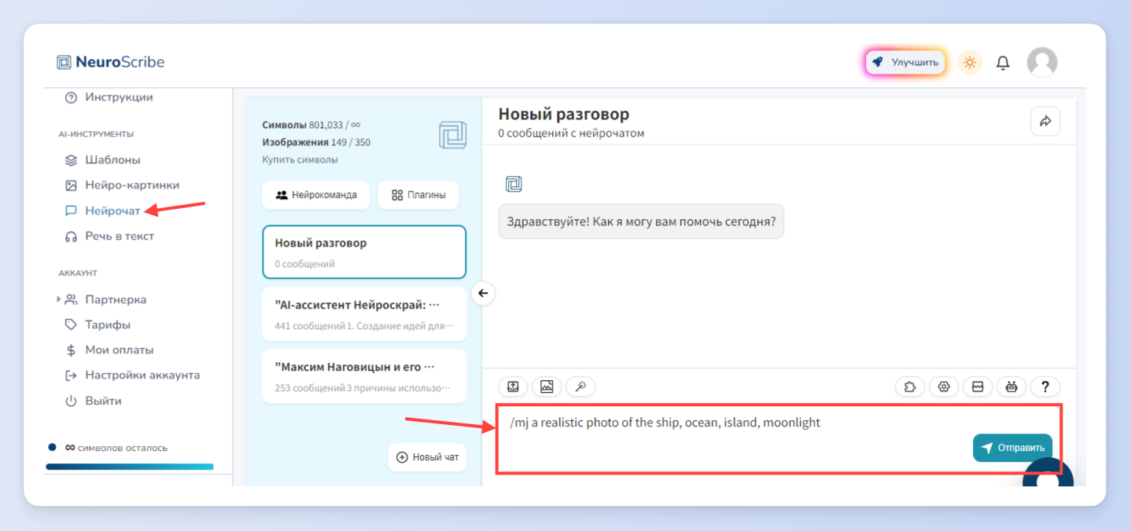Select the Новый разговор chat card
Screen dimensions: 1131x531
(364, 252)
